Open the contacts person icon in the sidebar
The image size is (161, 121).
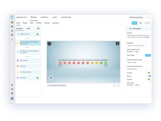tap(12, 31)
